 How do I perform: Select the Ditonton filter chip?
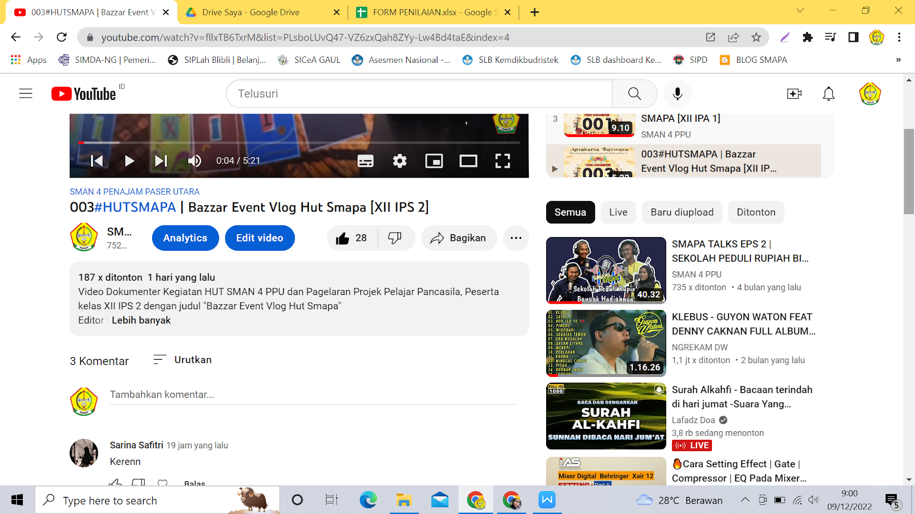click(x=756, y=212)
